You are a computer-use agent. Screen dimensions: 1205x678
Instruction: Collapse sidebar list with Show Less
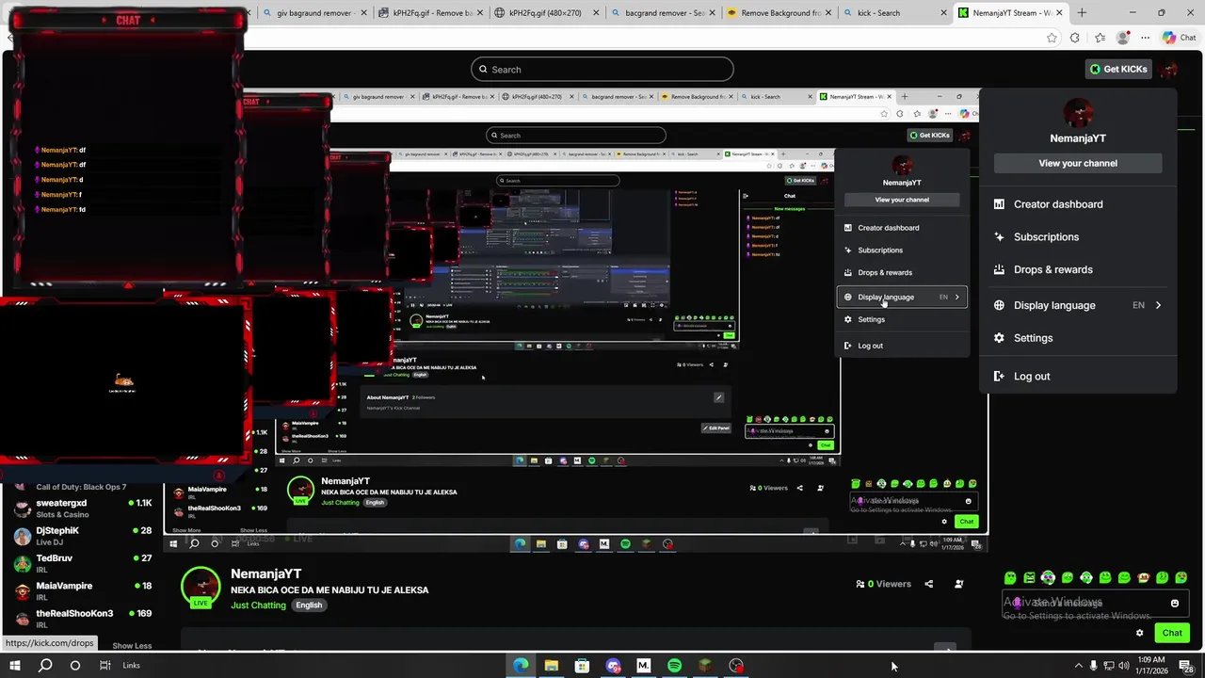point(132,646)
